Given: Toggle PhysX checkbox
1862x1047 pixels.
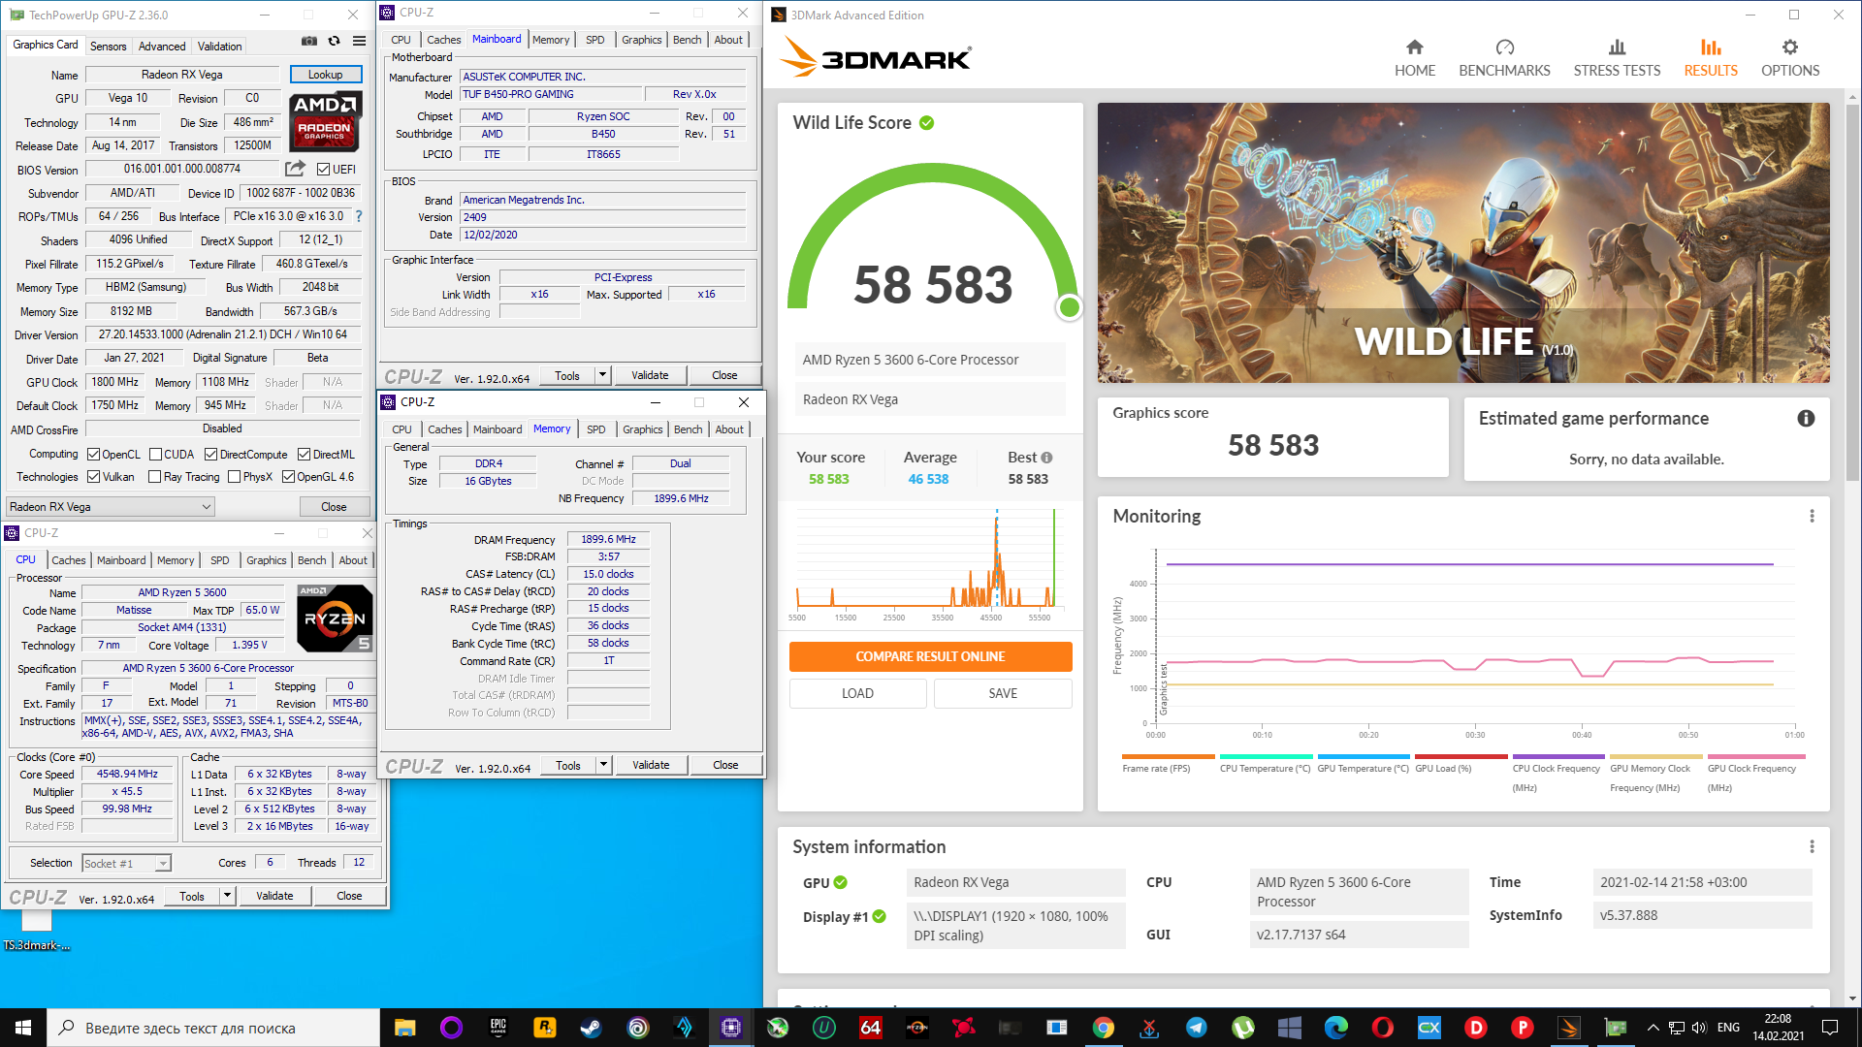Looking at the screenshot, I should coord(235,477).
